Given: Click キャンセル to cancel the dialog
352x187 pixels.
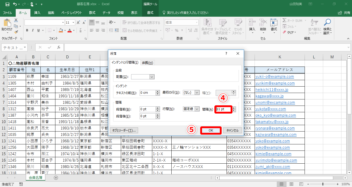Looking at the screenshot, I should pos(232,130).
